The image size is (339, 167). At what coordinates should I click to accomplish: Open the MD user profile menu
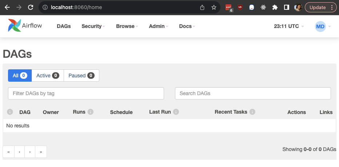323,26
